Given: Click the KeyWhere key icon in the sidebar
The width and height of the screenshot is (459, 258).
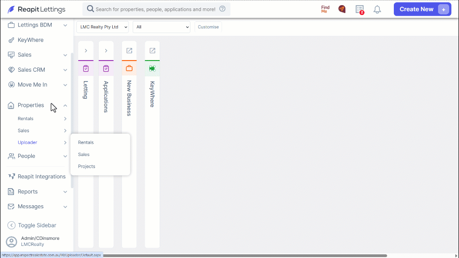Looking at the screenshot, I should click(11, 40).
